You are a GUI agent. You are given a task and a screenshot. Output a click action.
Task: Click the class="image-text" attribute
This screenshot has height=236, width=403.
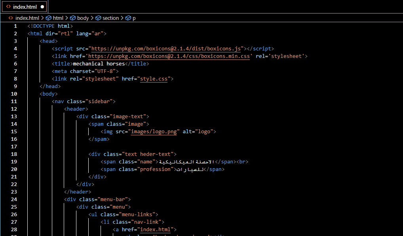coord(119,117)
